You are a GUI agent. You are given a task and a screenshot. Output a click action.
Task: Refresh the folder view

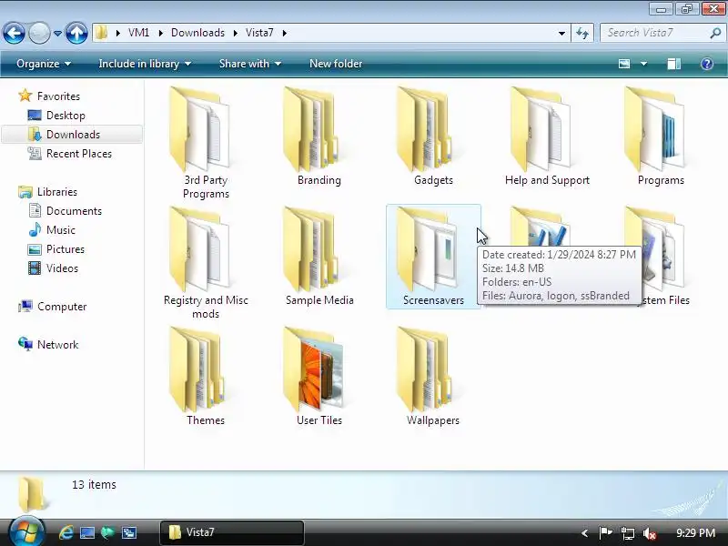pyautogui.click(x=582, y=33)
